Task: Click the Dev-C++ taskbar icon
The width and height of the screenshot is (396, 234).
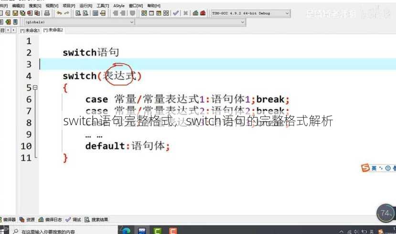Action: (x=142, y=231)
